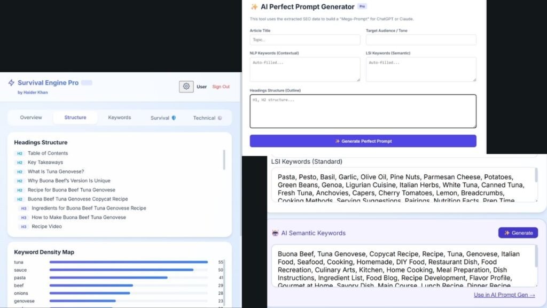The image size is (547, 308).
Task: Click the lightning bolt Survival Engine Pro logo
Action: [x=11, y=82]
